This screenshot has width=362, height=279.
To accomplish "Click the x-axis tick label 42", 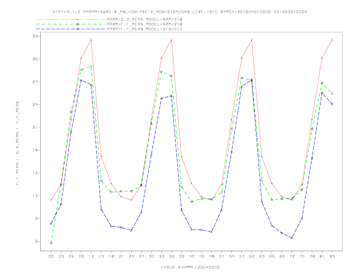I will [192, 256].
